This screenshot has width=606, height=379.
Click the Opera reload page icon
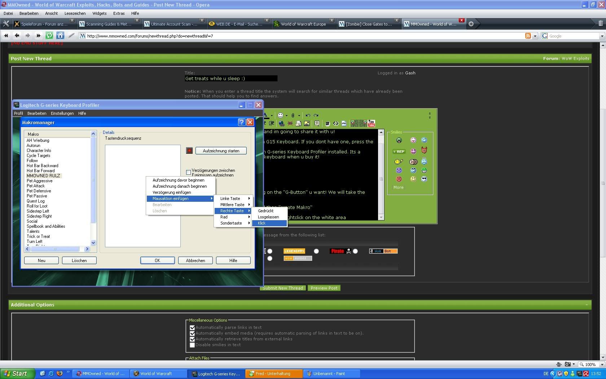[49, 35]
